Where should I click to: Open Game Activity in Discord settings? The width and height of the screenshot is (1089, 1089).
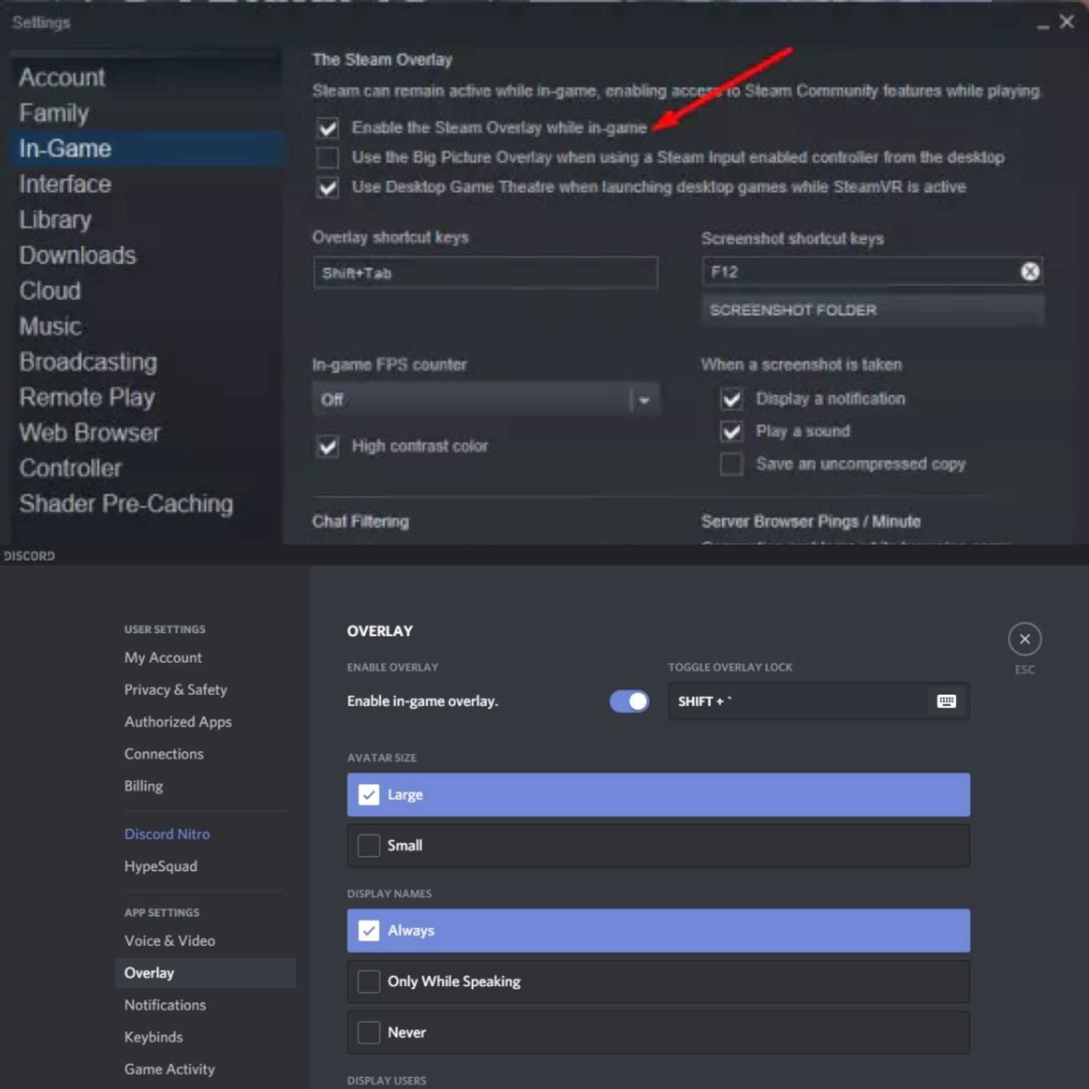tap(169, 1069)
